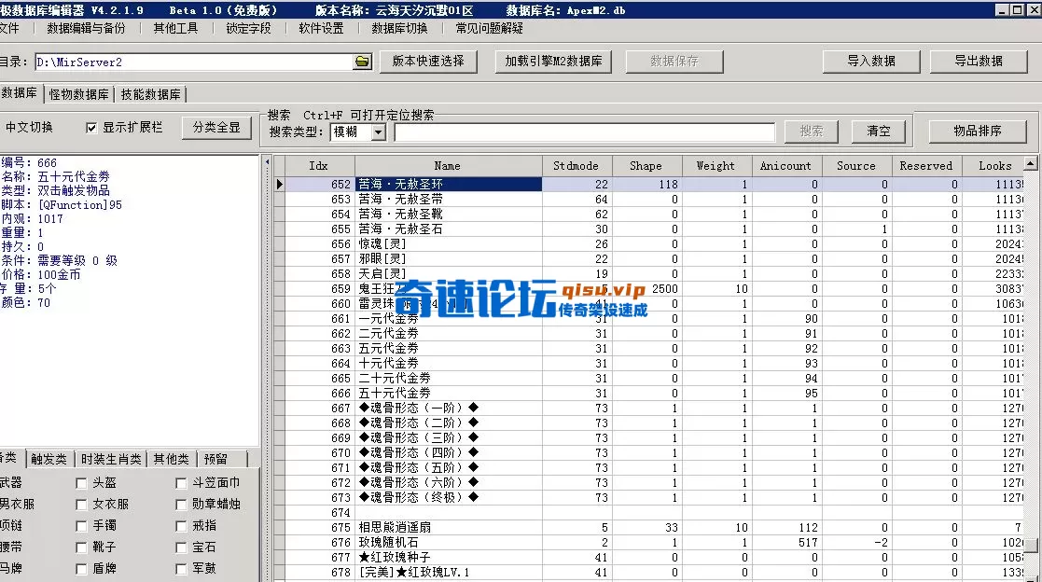Open the 文件 menu
This screenshot has height=582, width=1042.
(10, 29)
